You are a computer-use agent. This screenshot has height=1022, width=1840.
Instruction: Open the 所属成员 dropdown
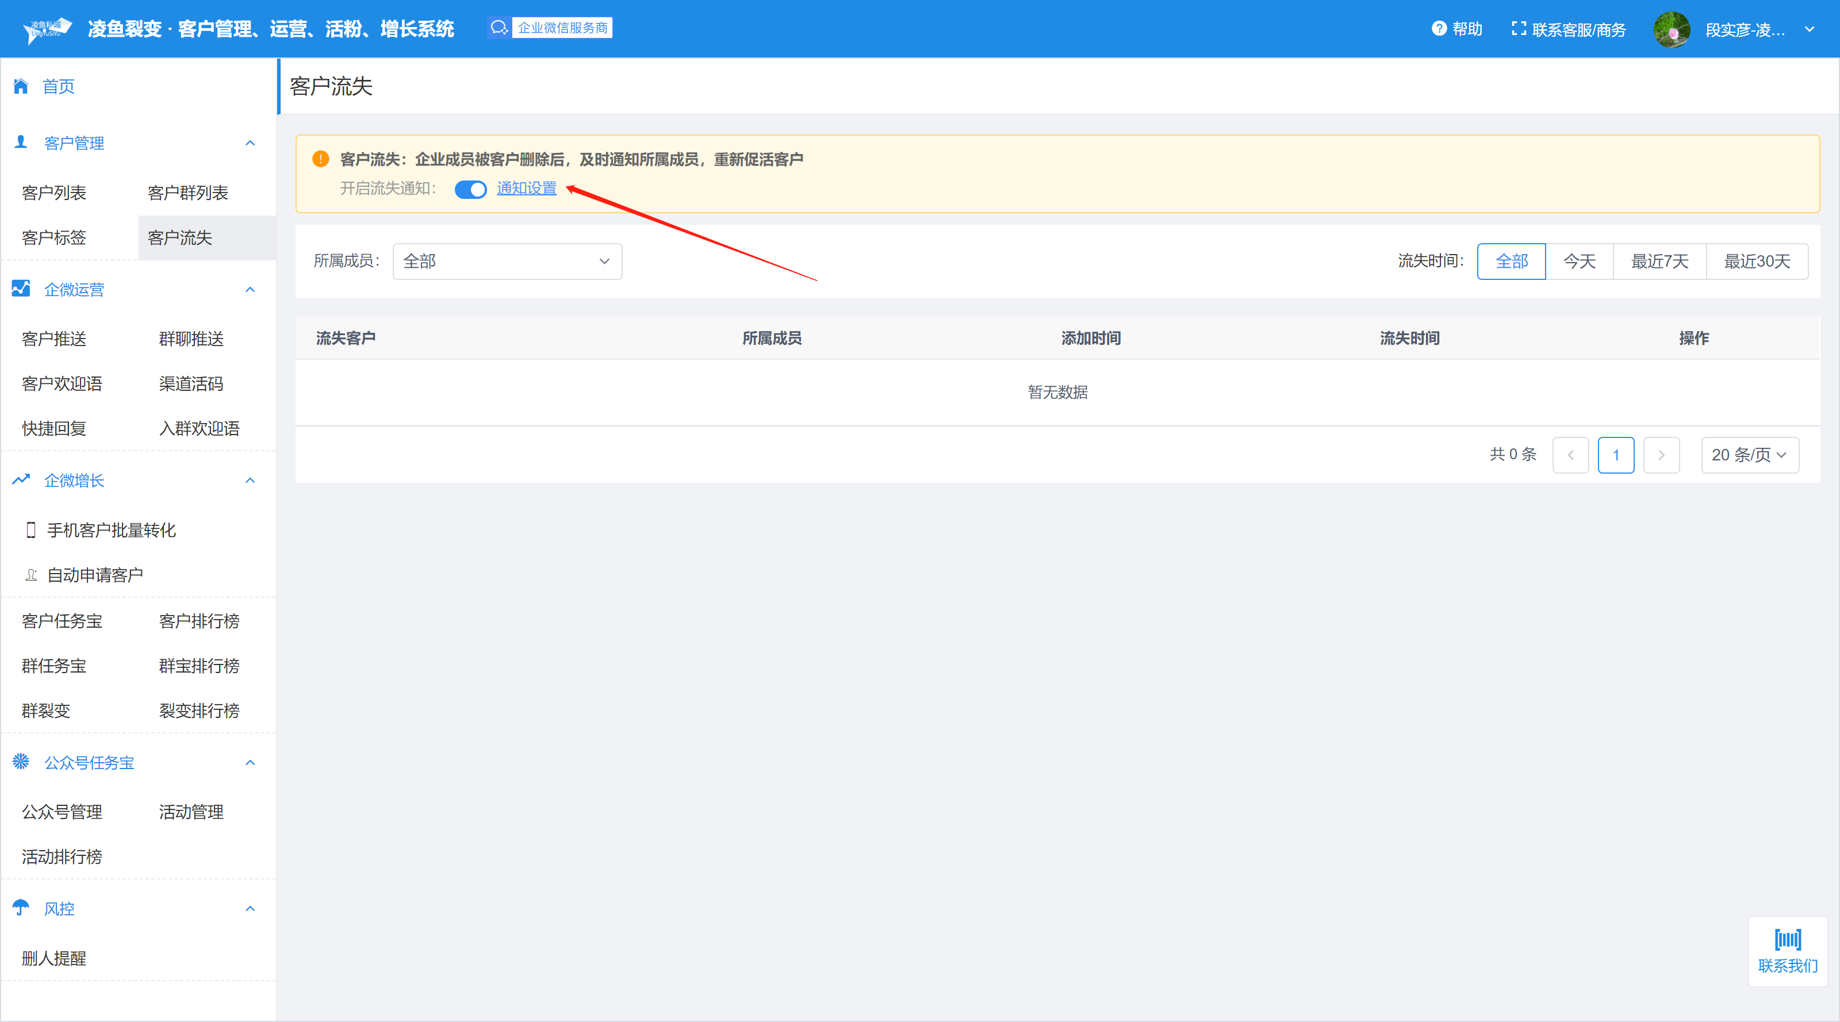(507, 262)
